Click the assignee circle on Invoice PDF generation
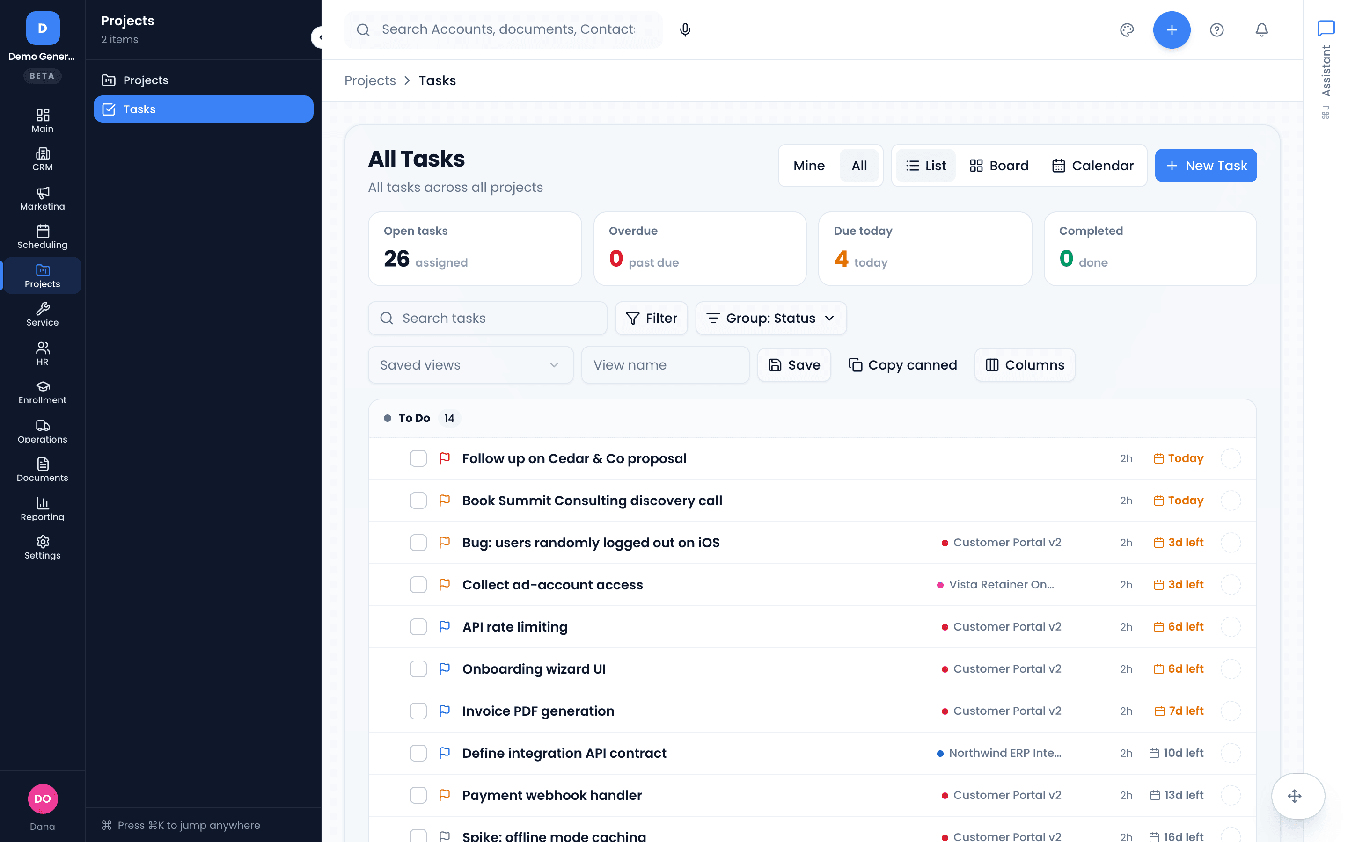This screenshot has width=1348, height=842. tap(1231, 711)
